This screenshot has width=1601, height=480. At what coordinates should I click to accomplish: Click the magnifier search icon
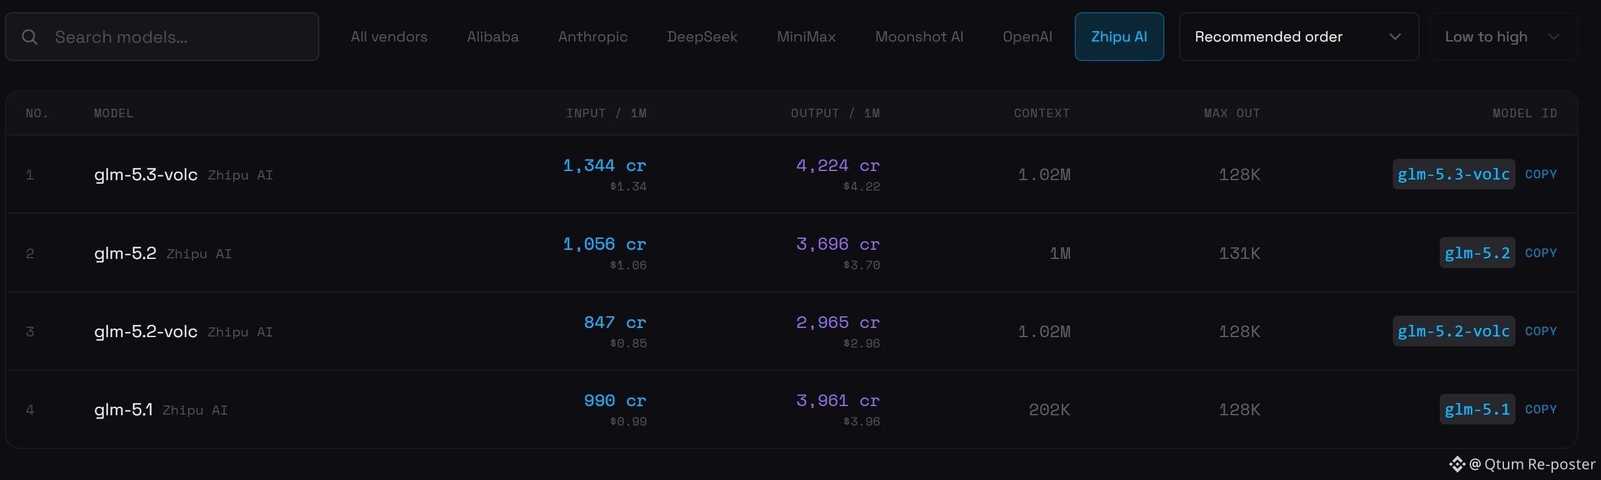point(29,37)
